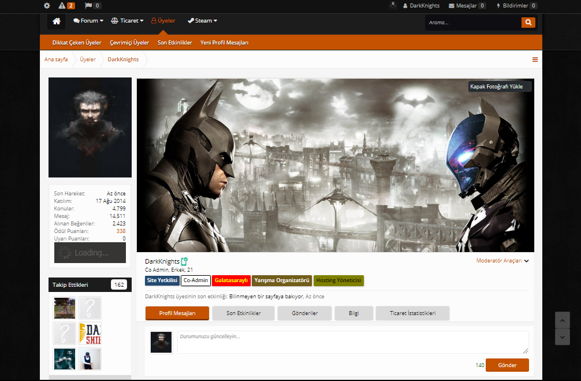Click the small avatar beside status box
Viewport: 581px width, 381px height.
[161, 342]
